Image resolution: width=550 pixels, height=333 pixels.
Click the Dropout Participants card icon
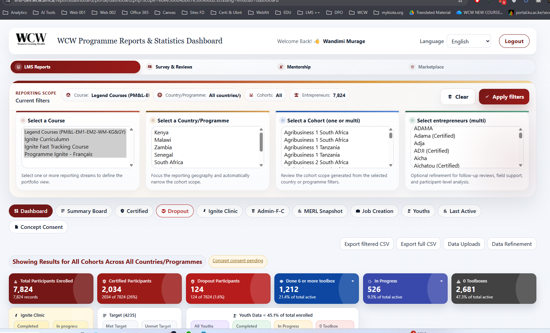[x=193, y=281]
